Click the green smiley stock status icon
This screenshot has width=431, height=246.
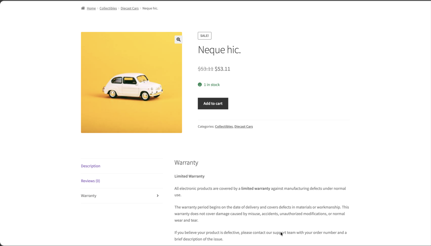(199, 84)
